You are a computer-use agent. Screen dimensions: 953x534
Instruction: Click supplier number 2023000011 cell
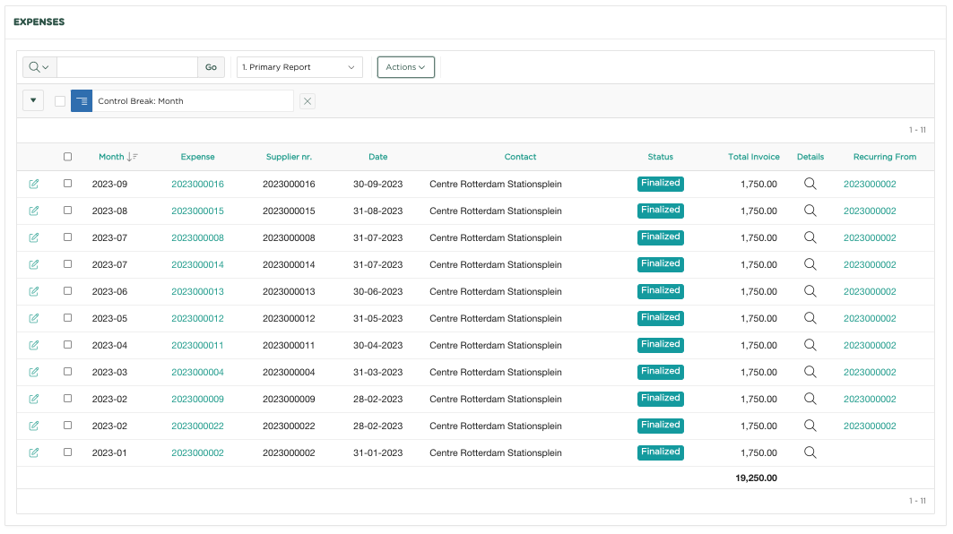(289, 345)
